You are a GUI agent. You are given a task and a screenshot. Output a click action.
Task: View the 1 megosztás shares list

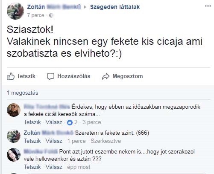pyautogui.click(x=23, y=93)
